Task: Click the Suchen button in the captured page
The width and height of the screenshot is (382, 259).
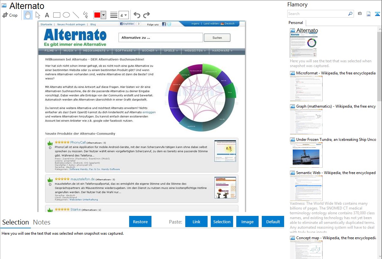Action: click(217, 38)
